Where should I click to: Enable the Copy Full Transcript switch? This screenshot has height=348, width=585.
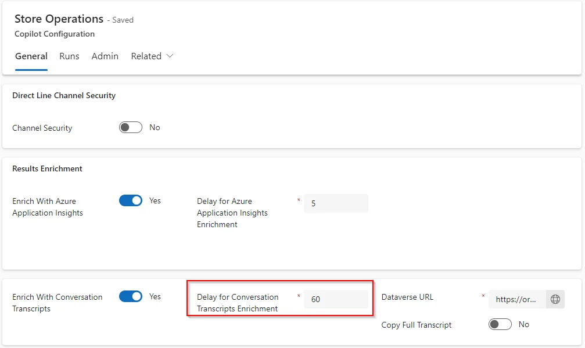tap(500, 324)
